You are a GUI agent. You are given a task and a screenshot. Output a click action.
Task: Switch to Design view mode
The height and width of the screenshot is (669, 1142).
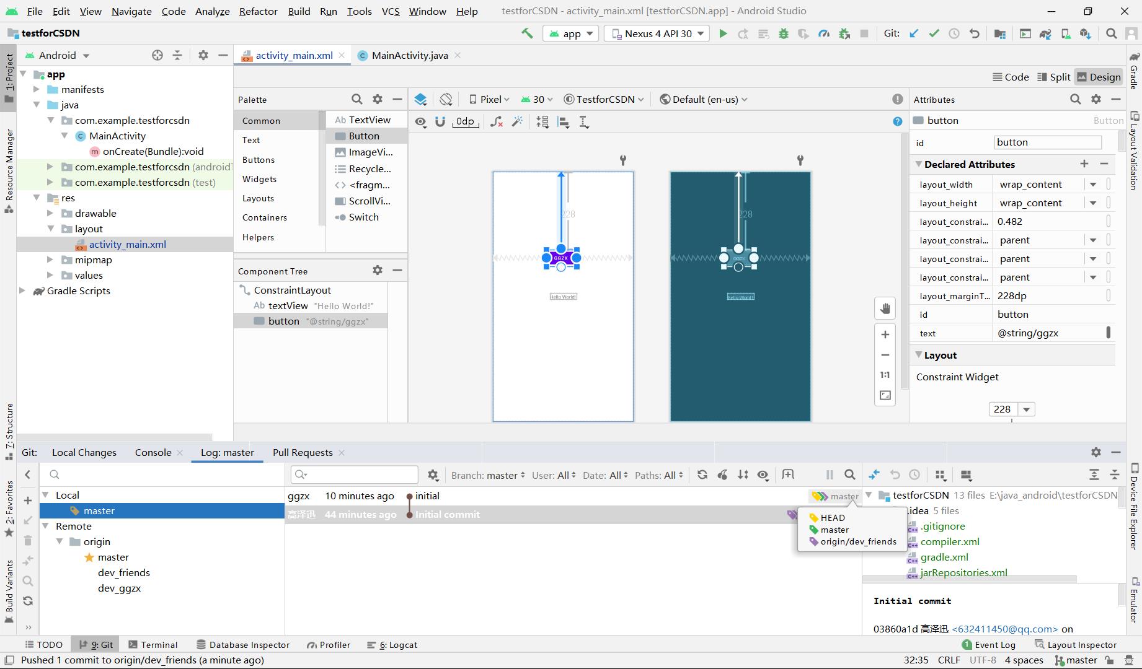pyautogui.click(x=1099, y=77)
